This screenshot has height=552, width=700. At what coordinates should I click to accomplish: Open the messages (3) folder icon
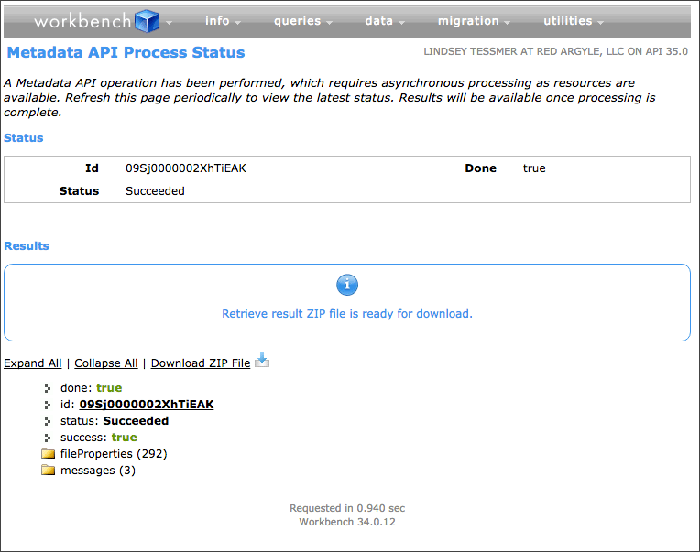coord(48,470)
